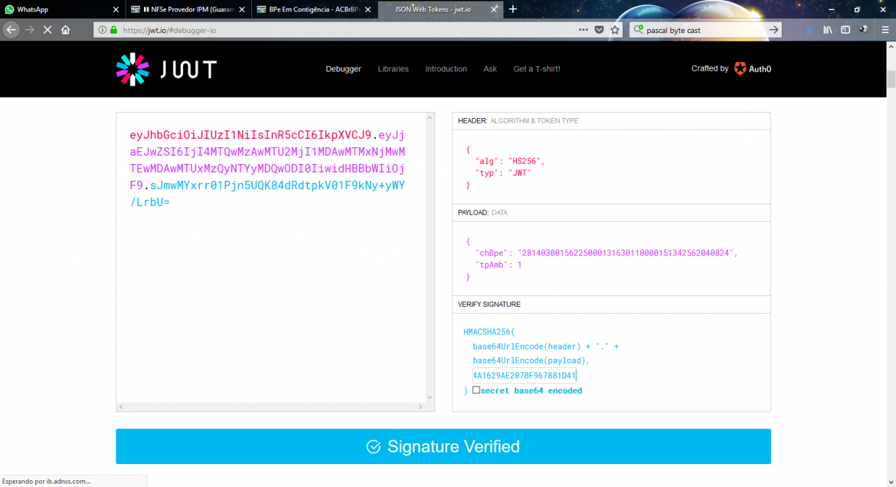Close the WhatsApp tab
Viewport: 896px width, 487px height.
coord(116,9)
